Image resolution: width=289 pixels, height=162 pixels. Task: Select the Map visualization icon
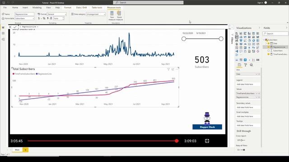pyautogui.click(x=237, y=44)
